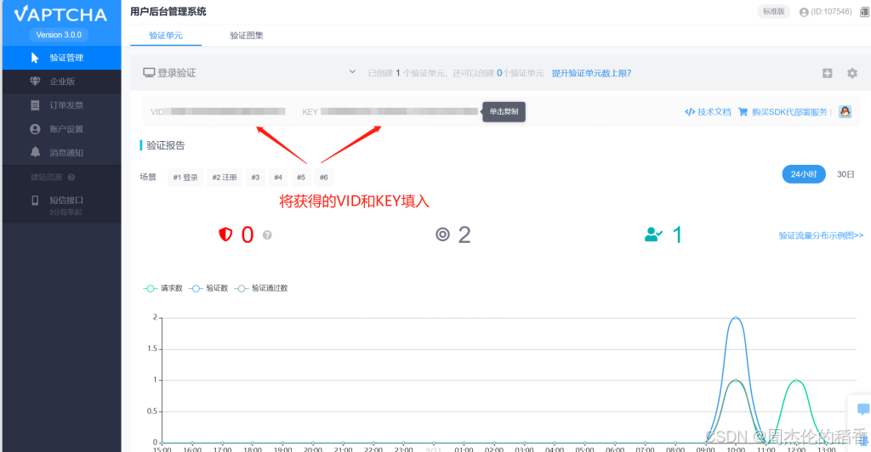The image size is (871, 452).
Task: Switch to the 验证图集 tab
Action: click(247, 36)
